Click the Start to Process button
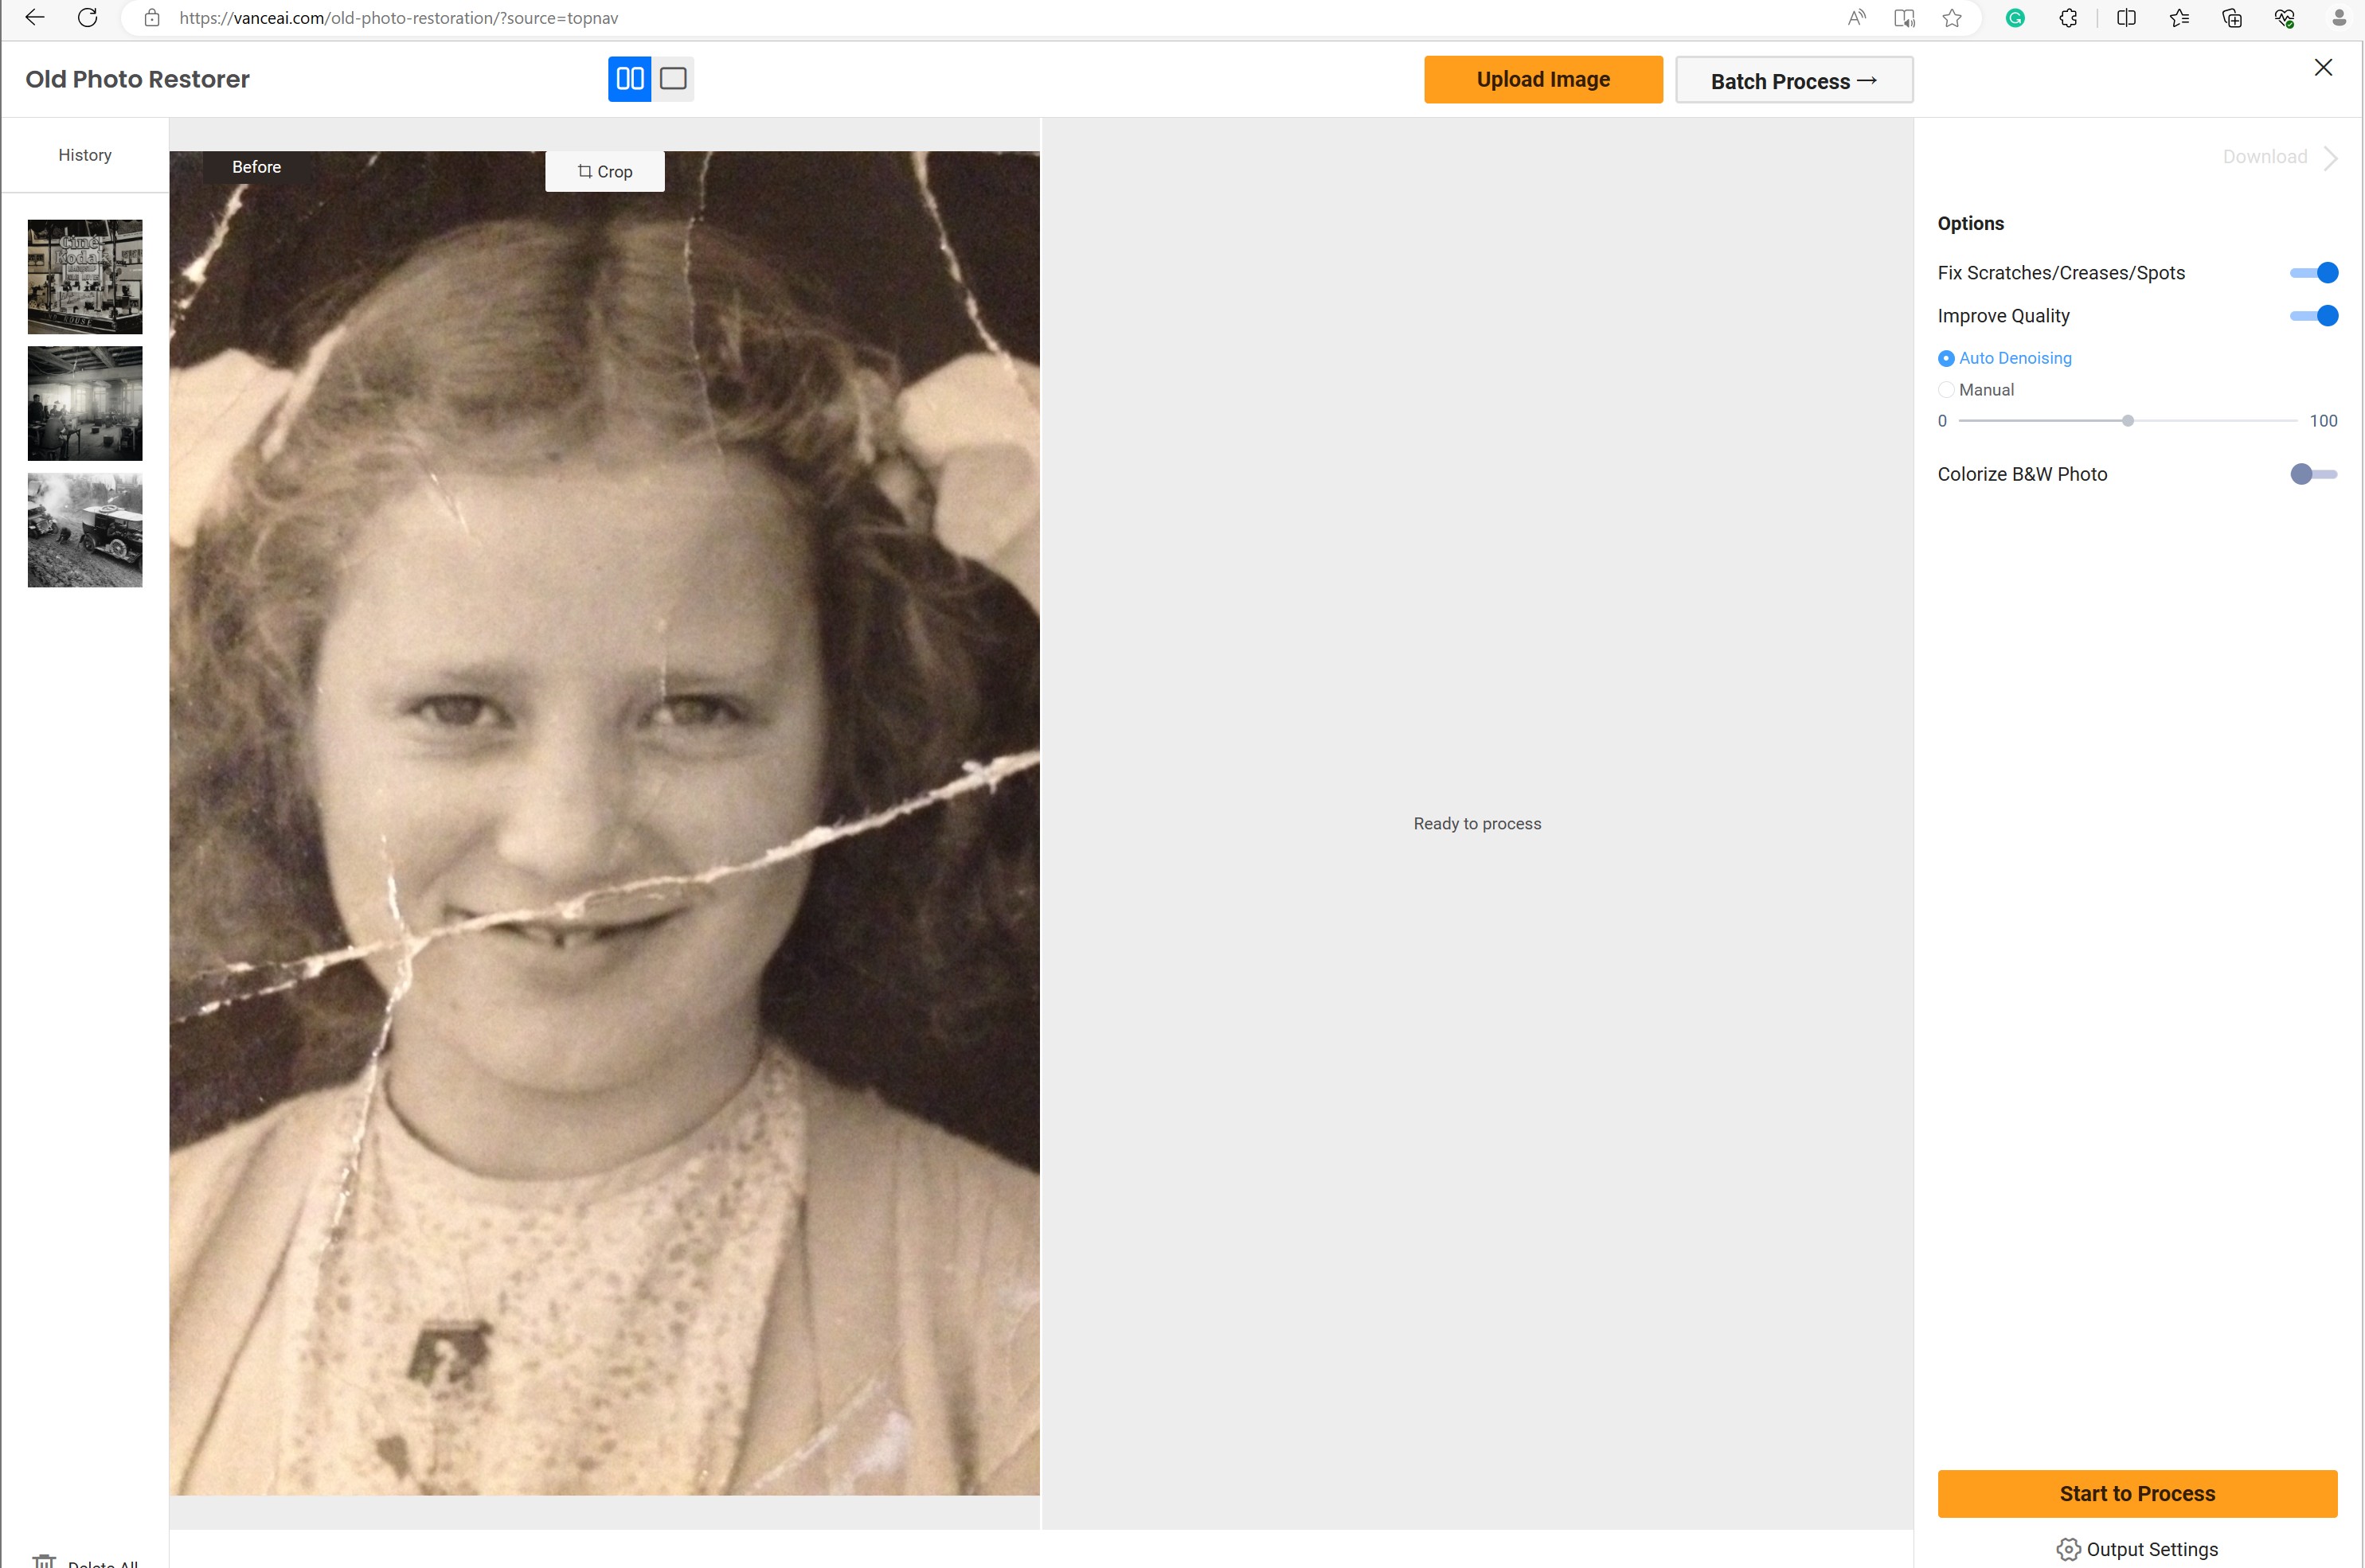The width and height of the screenshot is (2365, 1568). coord(2137,1493)
